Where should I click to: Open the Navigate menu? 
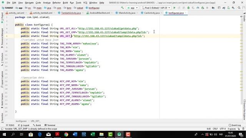pyautogui.click(x=29, y=3)
